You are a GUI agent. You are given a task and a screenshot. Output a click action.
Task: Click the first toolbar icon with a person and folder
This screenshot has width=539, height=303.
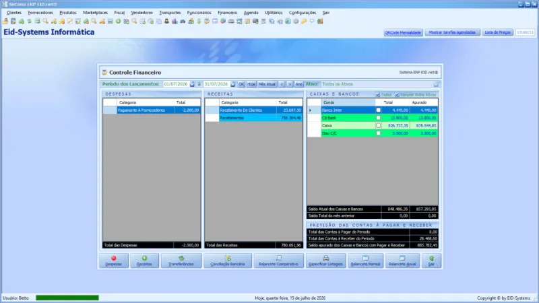click(5, 22)
